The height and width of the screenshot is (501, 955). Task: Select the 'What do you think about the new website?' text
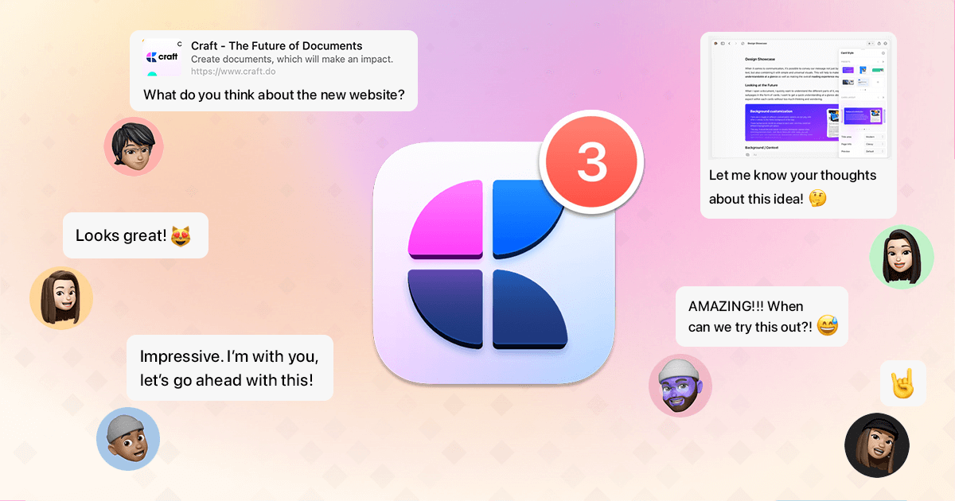pos(274,95)
